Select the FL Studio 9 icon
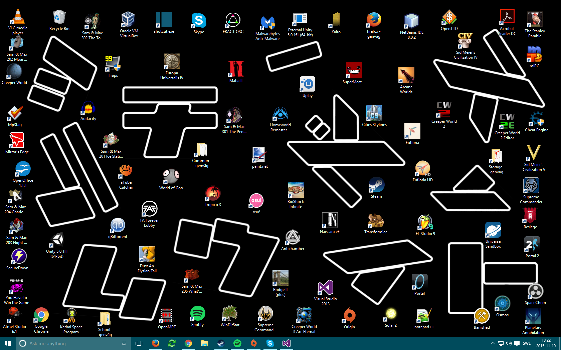Image resolution: width=561 pixels, height=350 pixels. pos(425,223)
